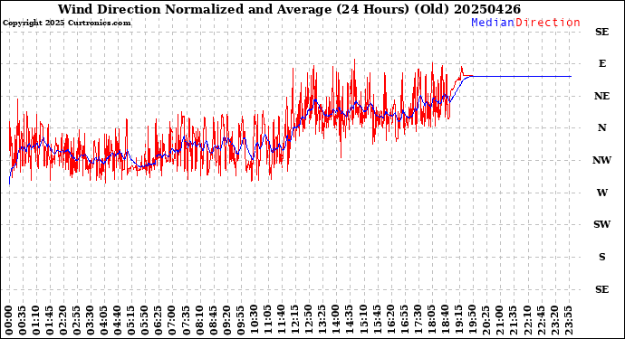
Task: Click the red Direction legend label
Action: coord(548,23)
